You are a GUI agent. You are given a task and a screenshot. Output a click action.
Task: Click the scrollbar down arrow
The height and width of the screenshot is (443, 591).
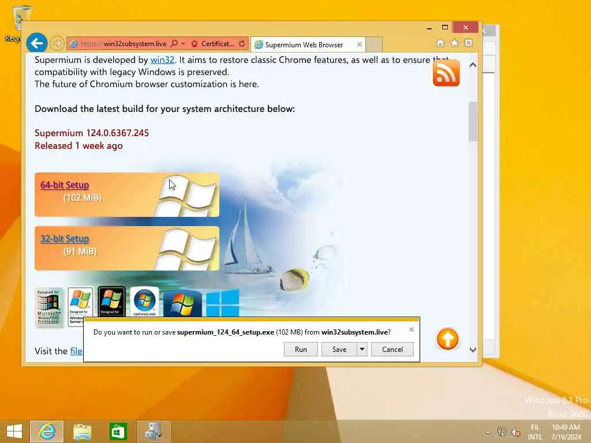point(473,350)
